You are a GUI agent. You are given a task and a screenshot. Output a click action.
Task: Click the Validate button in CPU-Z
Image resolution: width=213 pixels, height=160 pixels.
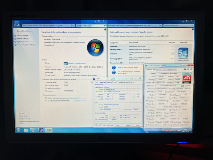click(x=128, y=125)
